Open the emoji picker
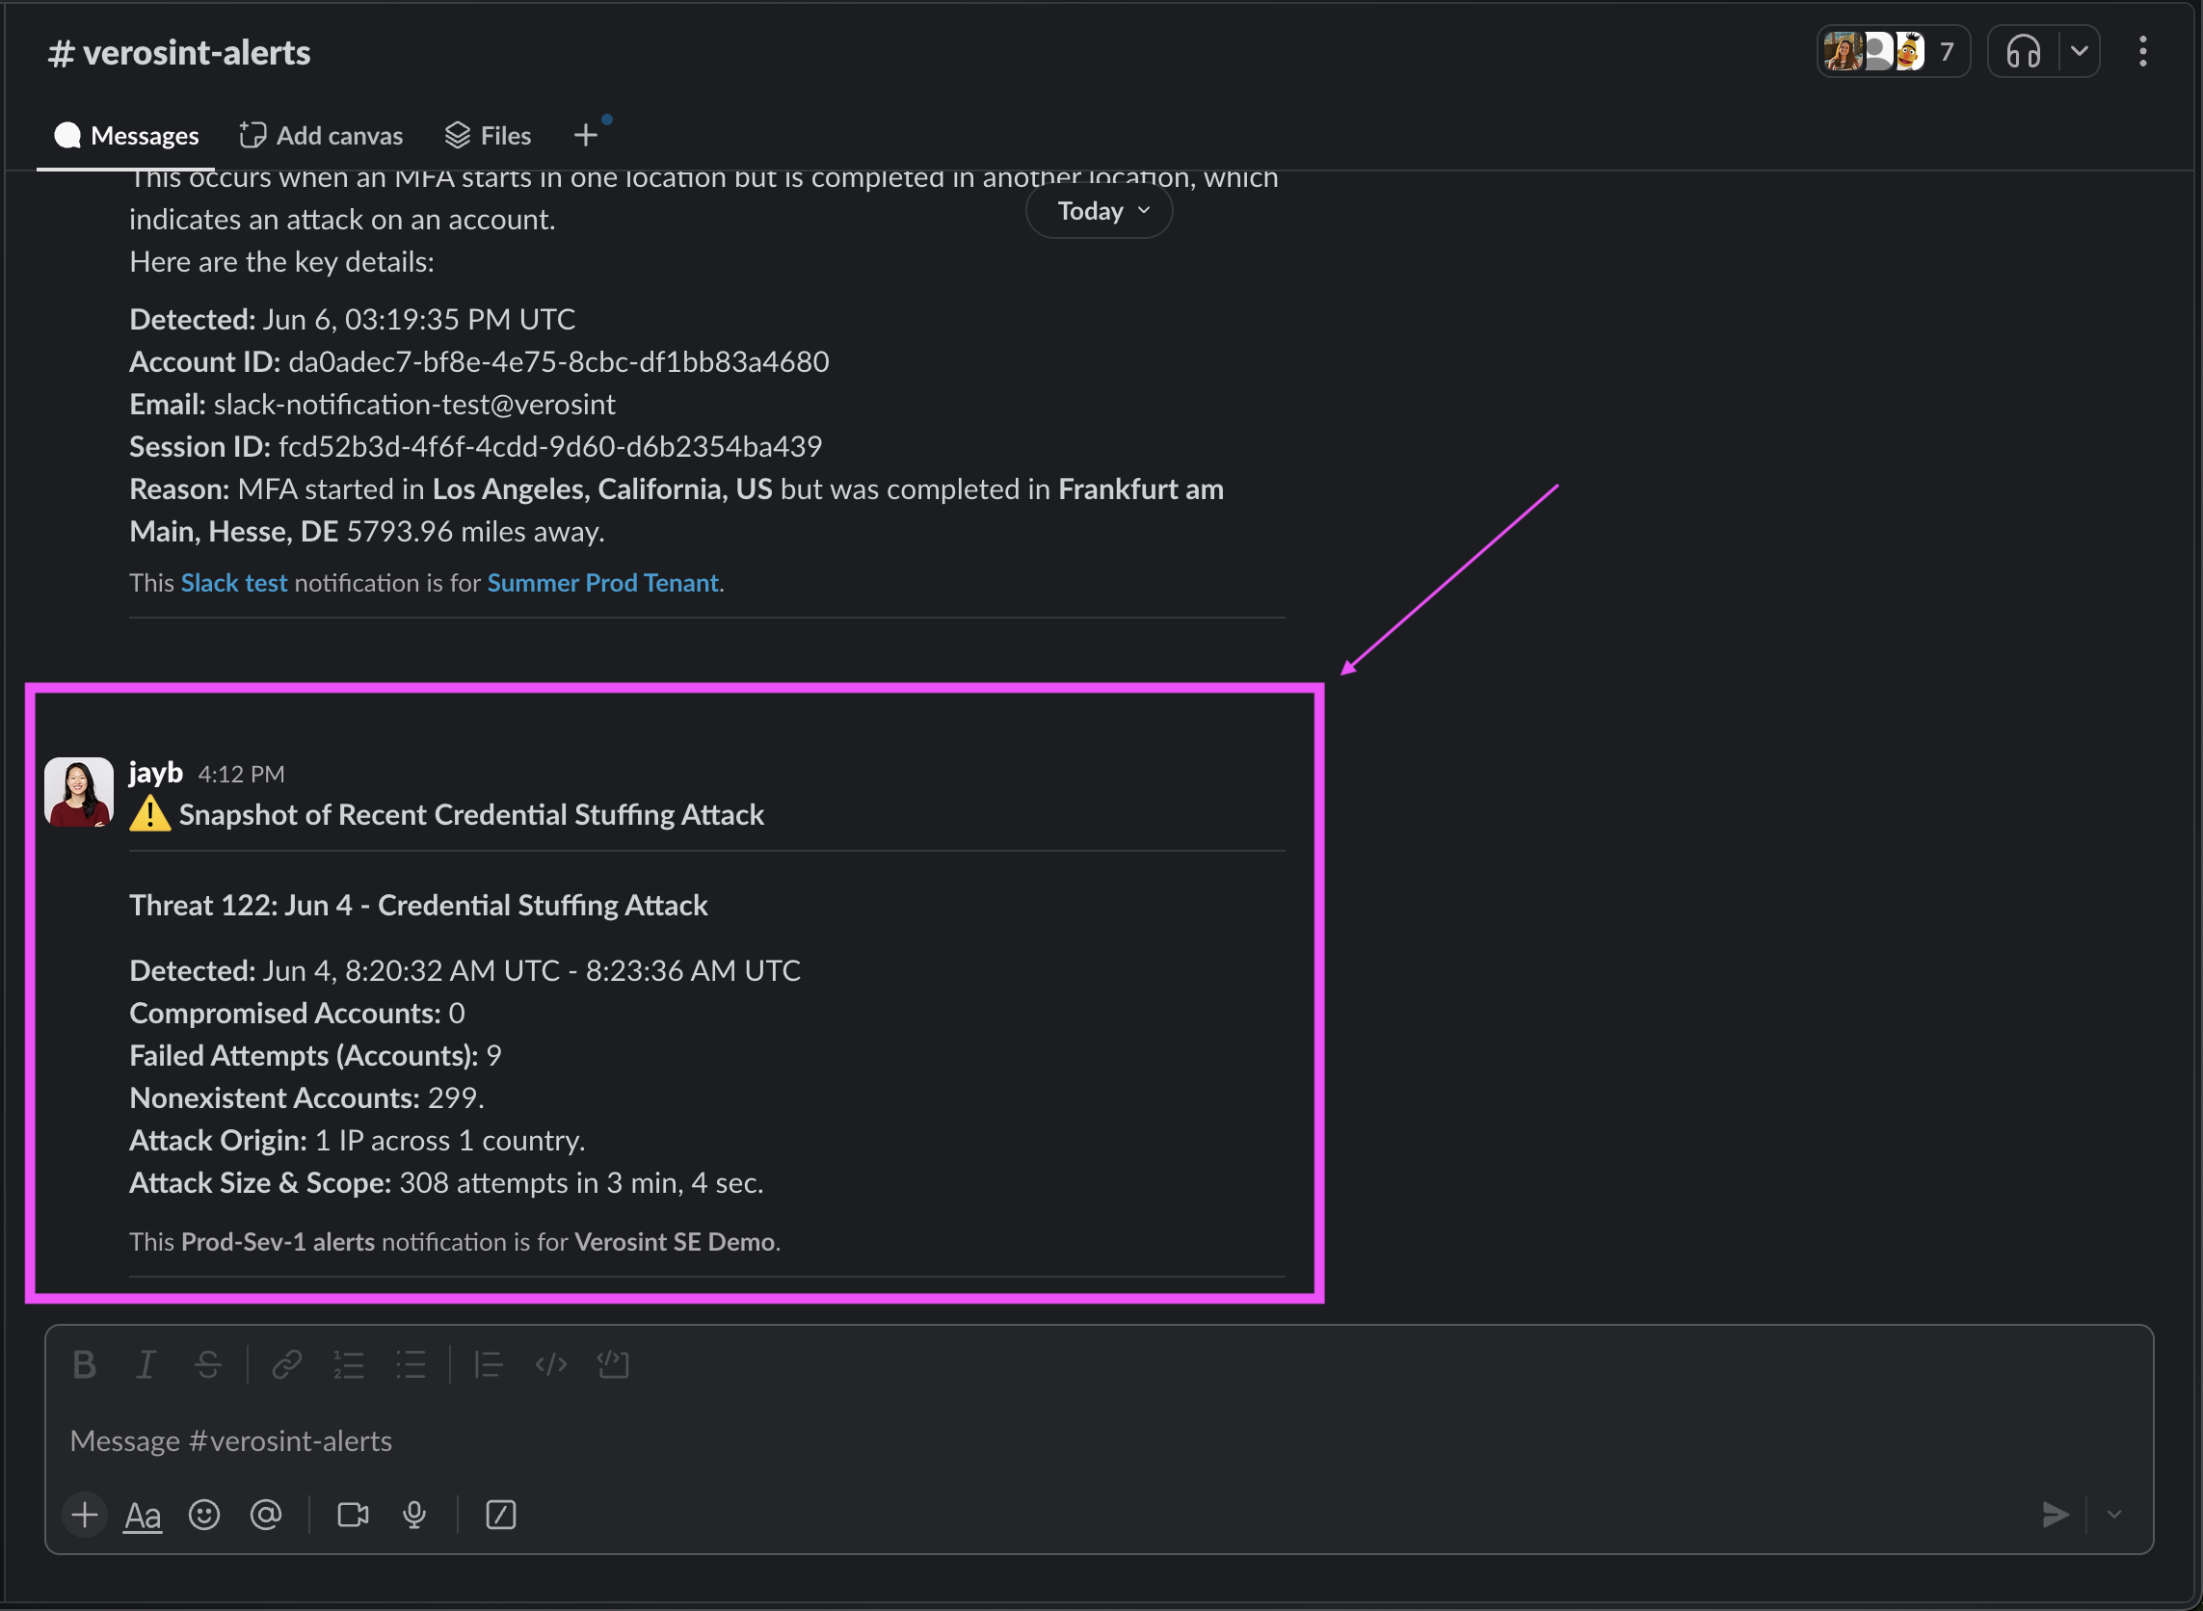Screen dimensions: 2203x1611 point(203,1515)
